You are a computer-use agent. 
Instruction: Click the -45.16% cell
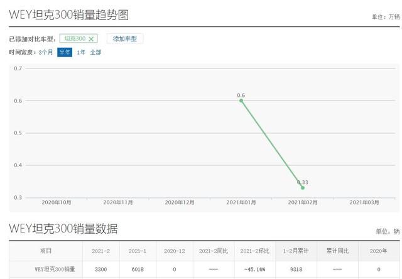254,269
